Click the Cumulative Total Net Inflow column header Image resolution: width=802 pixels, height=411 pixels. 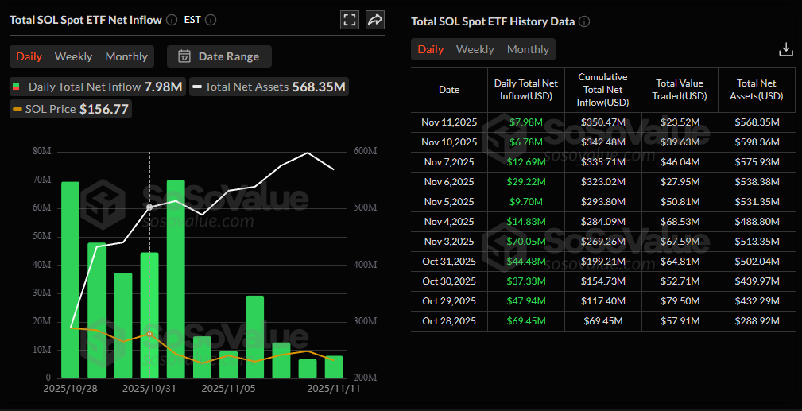coord(602,89)
